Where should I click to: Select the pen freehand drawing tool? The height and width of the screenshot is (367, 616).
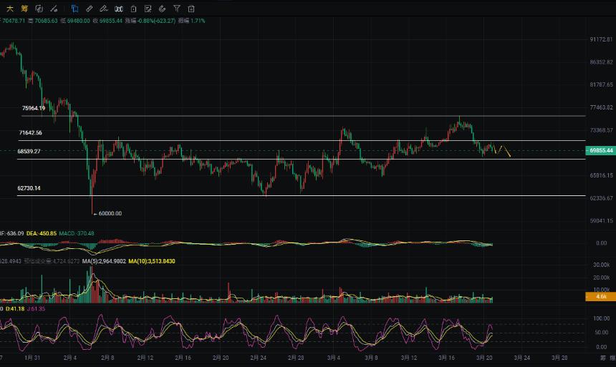coord(104,9)
